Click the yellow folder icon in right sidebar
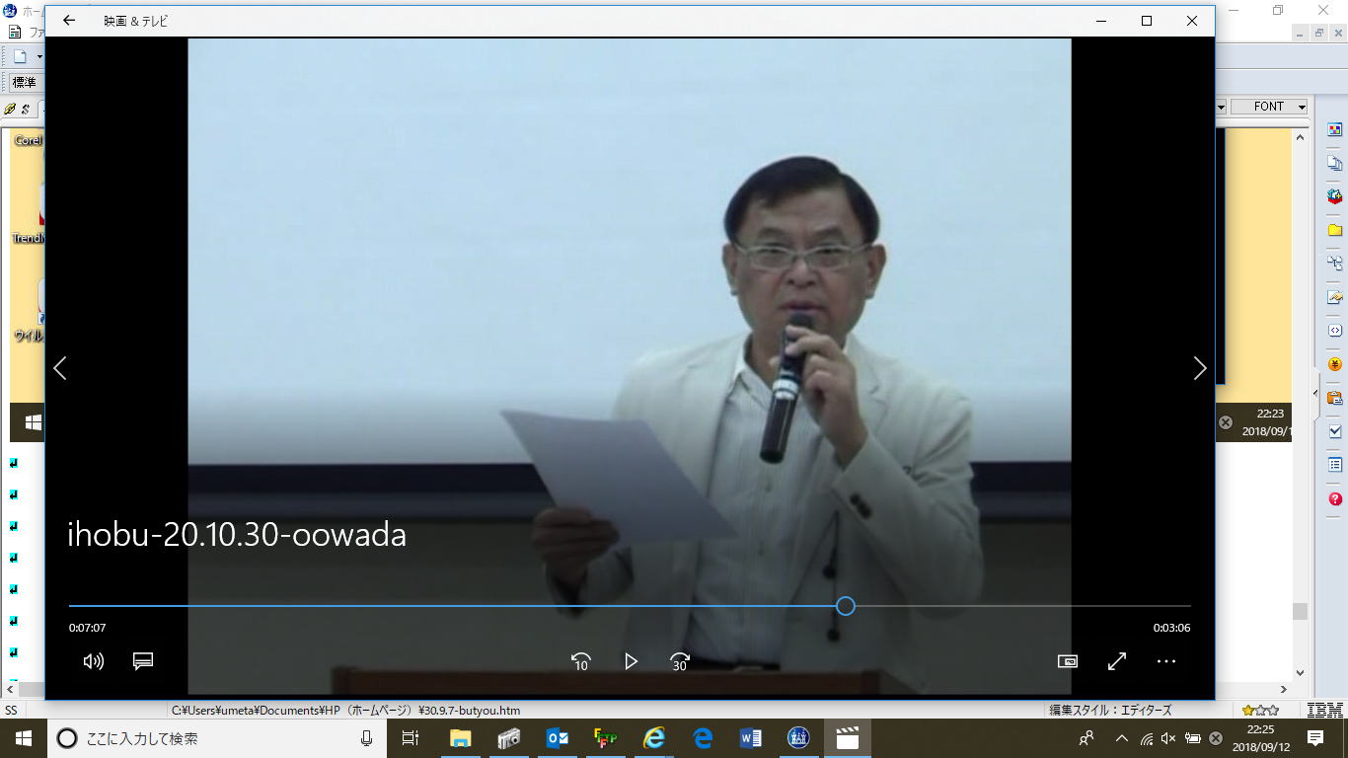This screenshot has width=1348, height=758. [x=1335, y=230]
